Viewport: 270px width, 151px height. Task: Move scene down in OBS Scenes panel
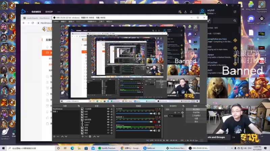(66, 137)
